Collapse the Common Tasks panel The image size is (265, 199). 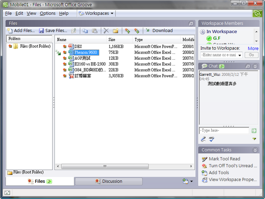click(255, 150)
